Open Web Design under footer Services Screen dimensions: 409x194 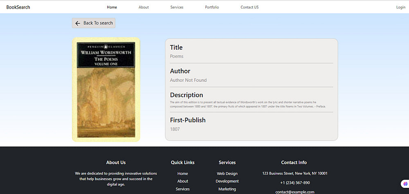tap(227, 174)
